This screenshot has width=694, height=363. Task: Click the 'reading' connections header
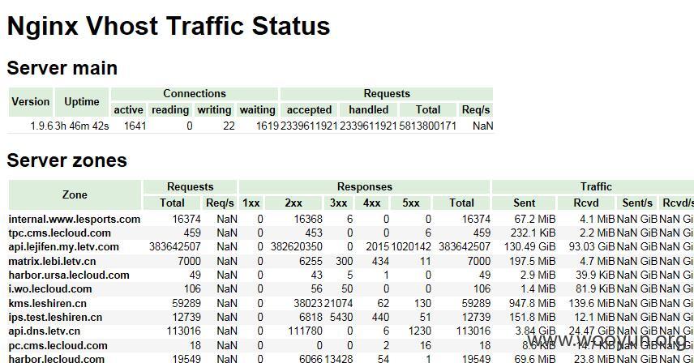[170, 109]
